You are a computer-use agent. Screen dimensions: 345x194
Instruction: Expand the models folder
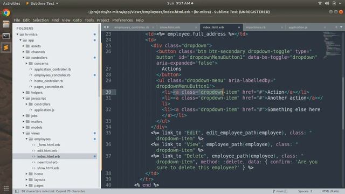(23, 127)
